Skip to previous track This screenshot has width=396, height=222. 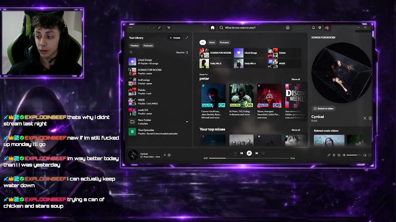[x=242, y=153]
